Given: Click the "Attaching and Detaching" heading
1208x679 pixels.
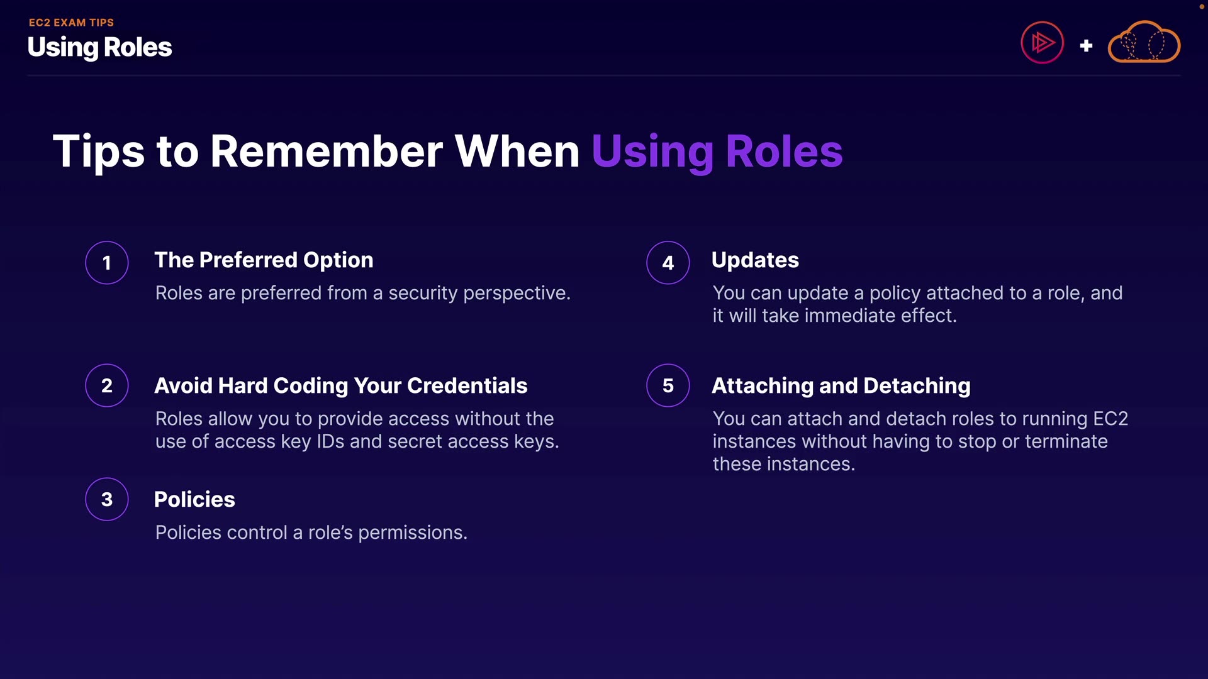Looking at the screenshot, I should 841,385.
